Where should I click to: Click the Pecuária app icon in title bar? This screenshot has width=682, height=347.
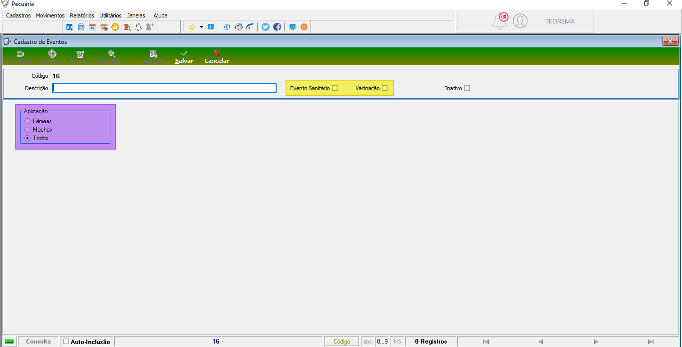click(x=5, y=4)
